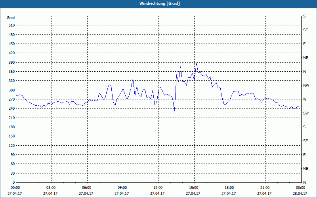
Task: Pick the 90 y-axis value
Action: (13, 155)
